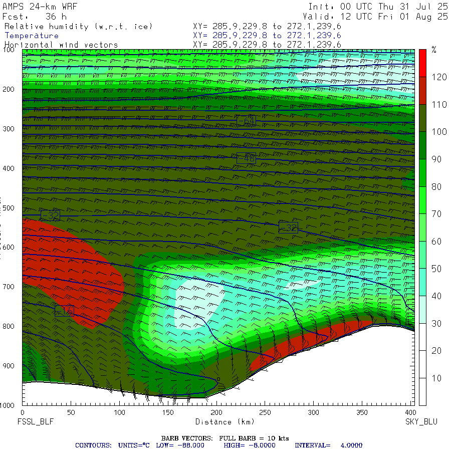This screenshot has width=451, height=451.
Task: Click the blue 'Temperature' label
Action: [32, 36]
